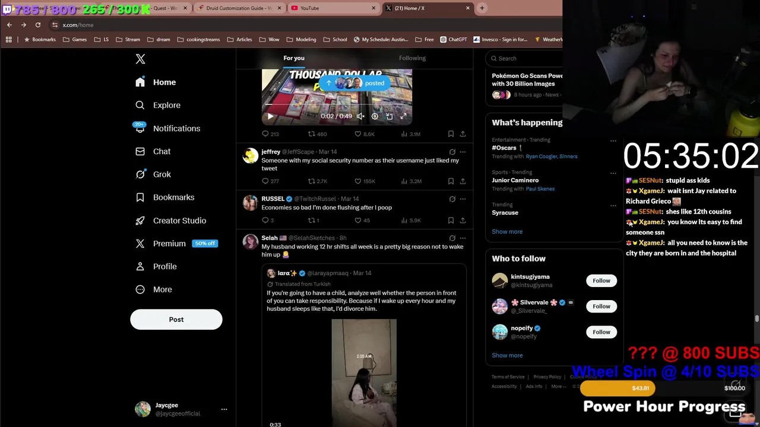Like RUSSEL's post with 45 likes
Viewport: 760px width, 427px height.
click(x=362, y=220)
